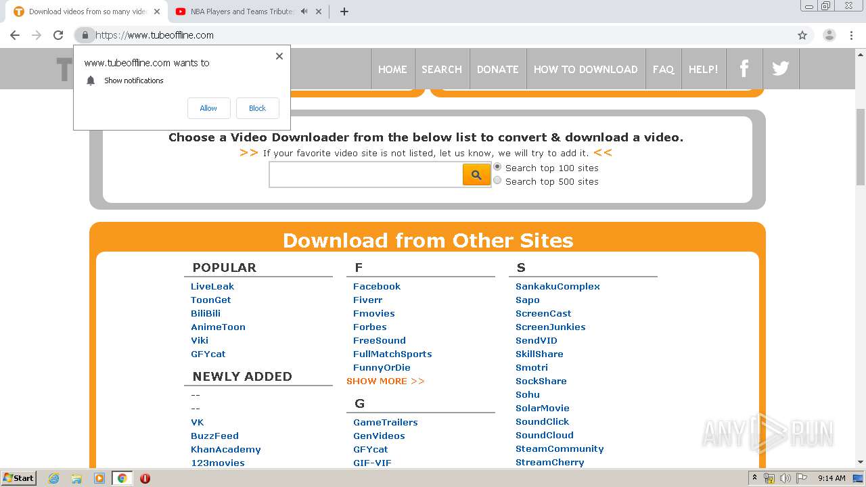Open the VK downloader link
The height and width of the screenshot is (487, 866).
[198, 422]
